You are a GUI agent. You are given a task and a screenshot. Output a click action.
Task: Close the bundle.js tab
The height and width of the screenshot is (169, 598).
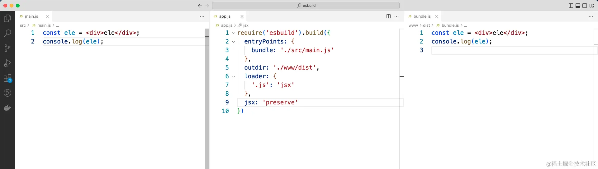436,16
